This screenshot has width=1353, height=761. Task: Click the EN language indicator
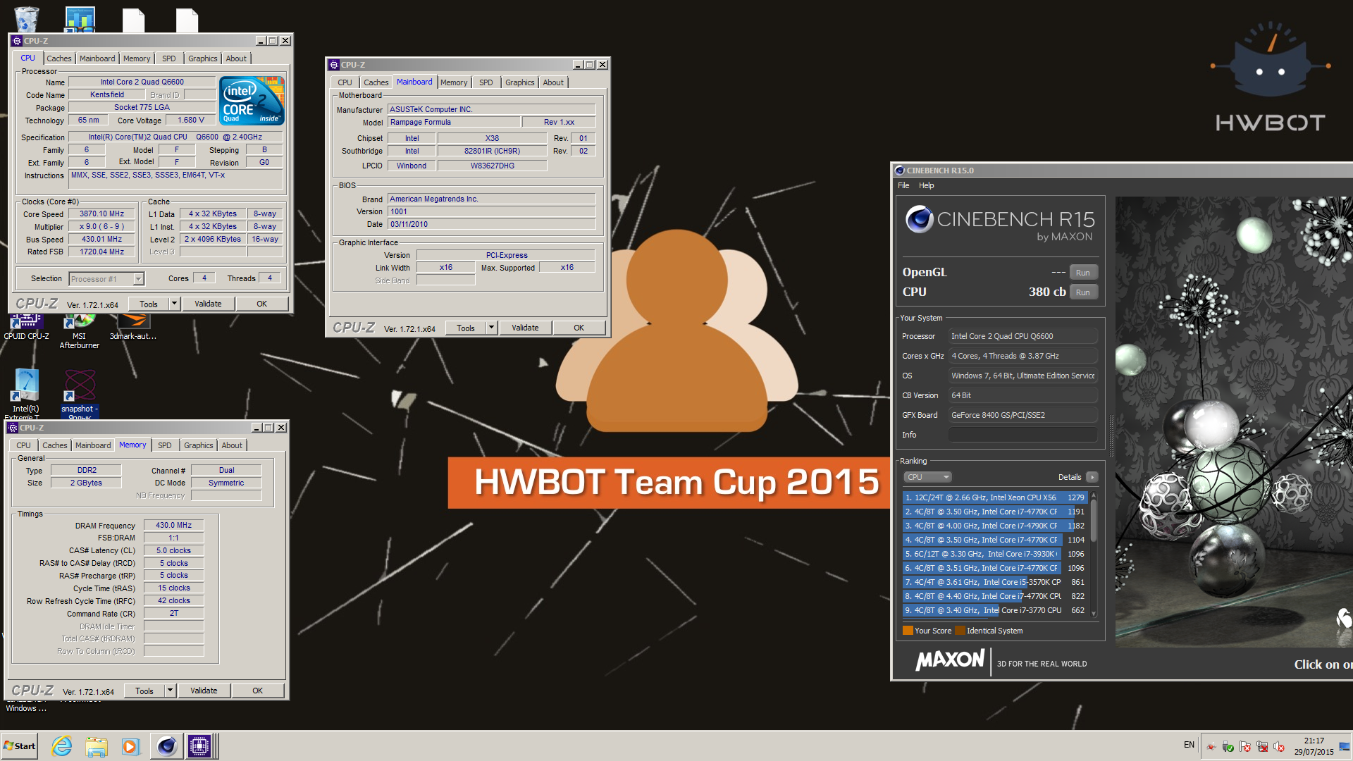1190,745
